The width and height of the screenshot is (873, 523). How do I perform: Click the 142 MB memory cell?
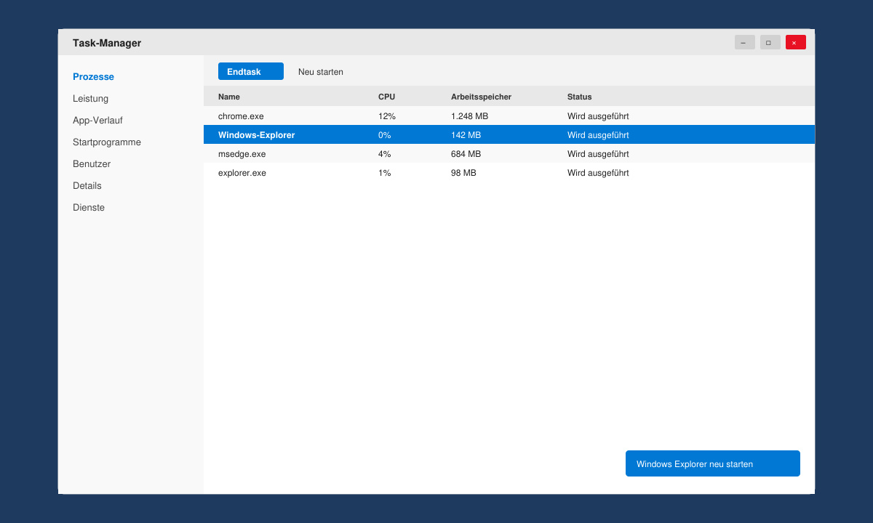(466, 135)
